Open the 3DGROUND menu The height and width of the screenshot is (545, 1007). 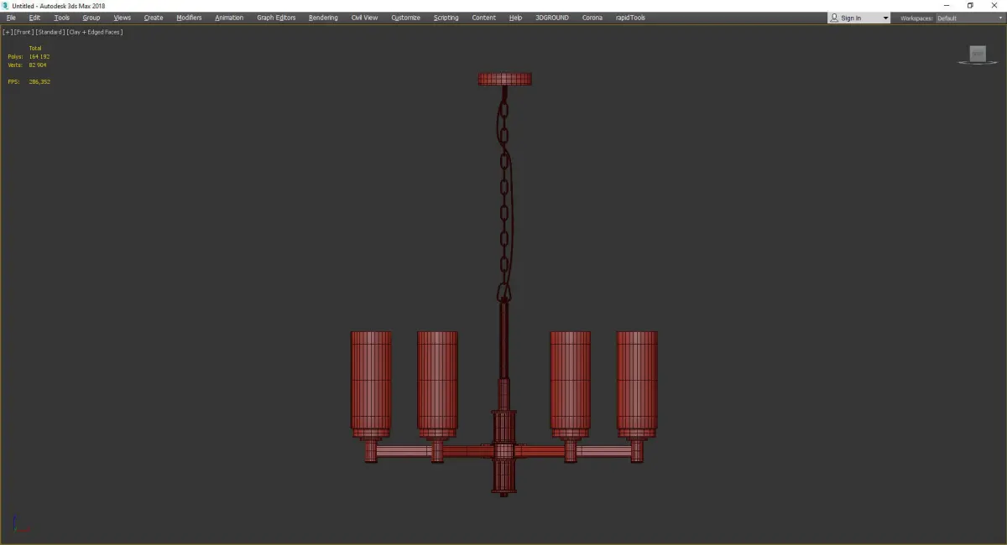click(x=551, y=18)
